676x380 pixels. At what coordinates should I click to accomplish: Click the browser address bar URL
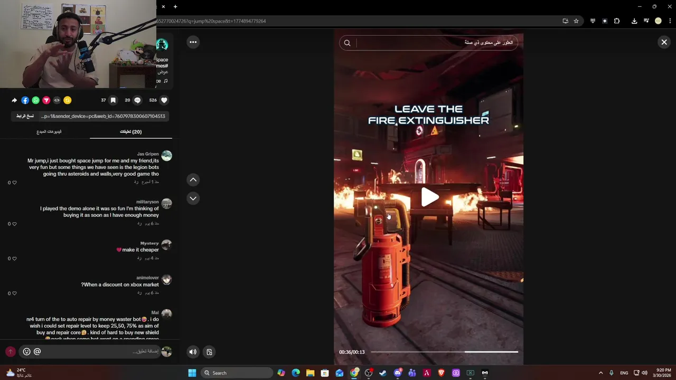211,21
